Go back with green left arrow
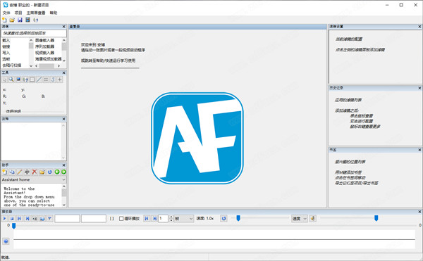 click(57, 172)
